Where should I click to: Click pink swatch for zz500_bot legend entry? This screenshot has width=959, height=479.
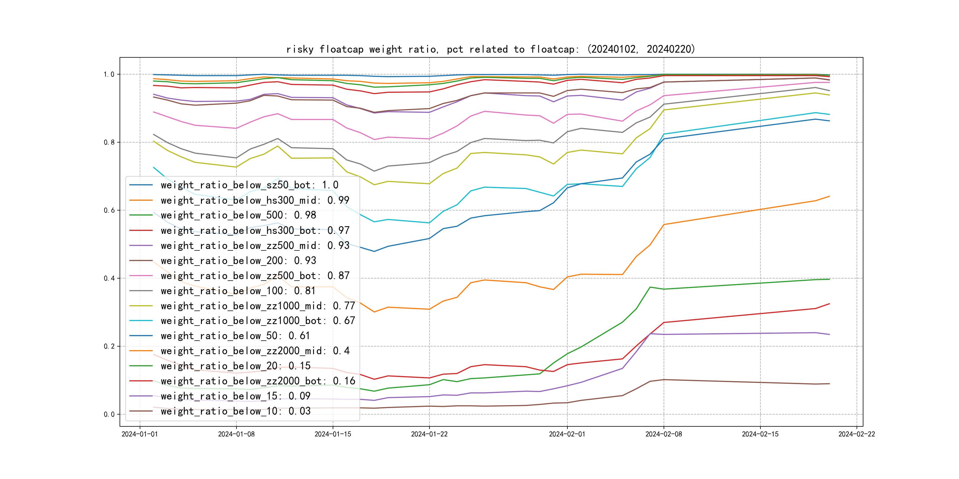(x=141, y=276)
